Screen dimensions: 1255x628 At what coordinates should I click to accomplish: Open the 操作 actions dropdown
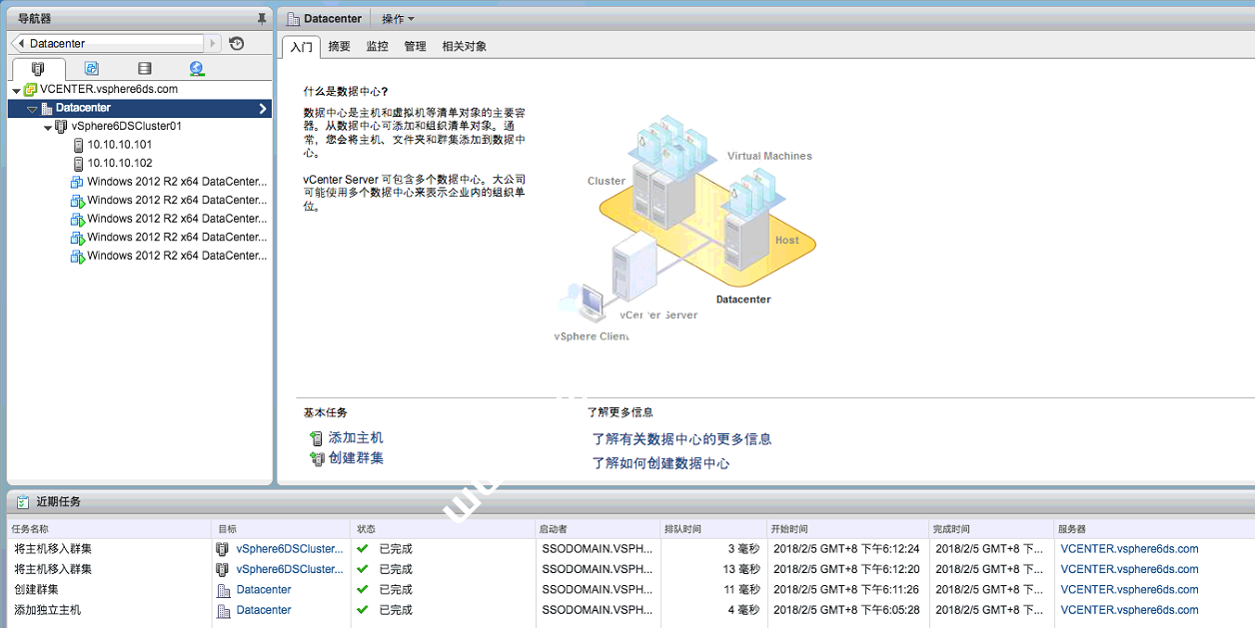point(398,19)
